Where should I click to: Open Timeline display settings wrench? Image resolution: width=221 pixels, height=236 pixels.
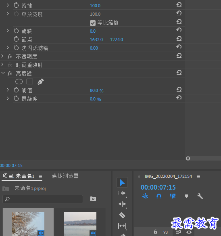tap(200, 196)
